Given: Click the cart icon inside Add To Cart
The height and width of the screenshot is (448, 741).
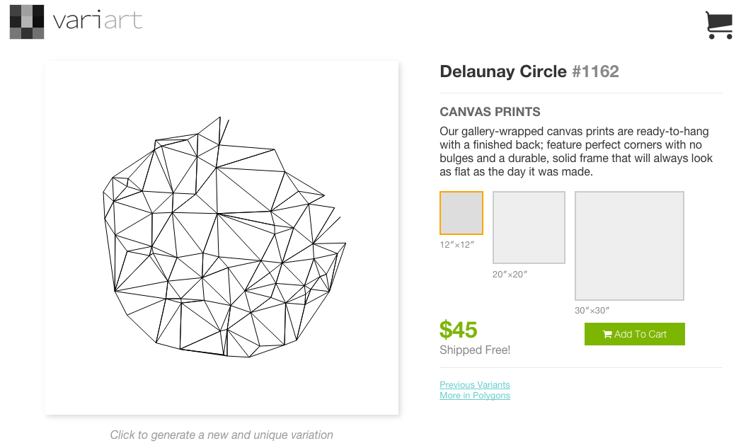Looking at the screenshot, I should point(607,335).
